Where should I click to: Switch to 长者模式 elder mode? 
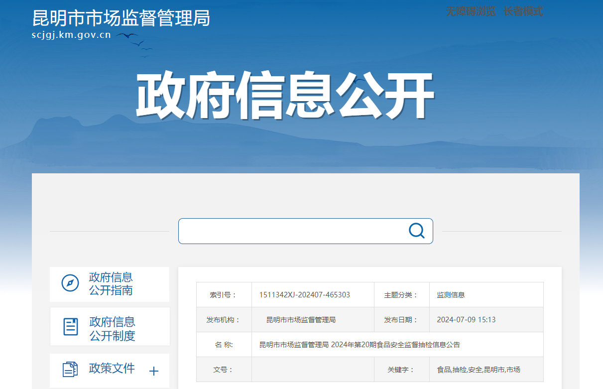(x=523, y=11)
